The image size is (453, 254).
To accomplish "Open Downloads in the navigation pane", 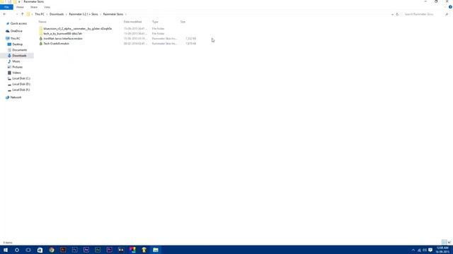I will (x=19, y=56).
